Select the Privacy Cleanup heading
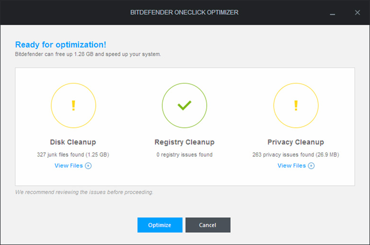The image size is (370, 245). [296, 142]
